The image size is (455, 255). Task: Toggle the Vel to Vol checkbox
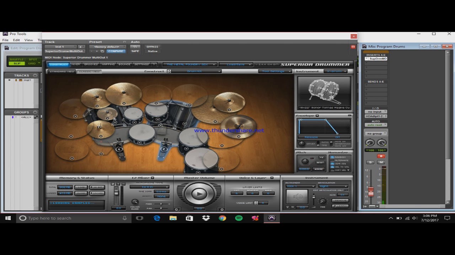[332, 167]
